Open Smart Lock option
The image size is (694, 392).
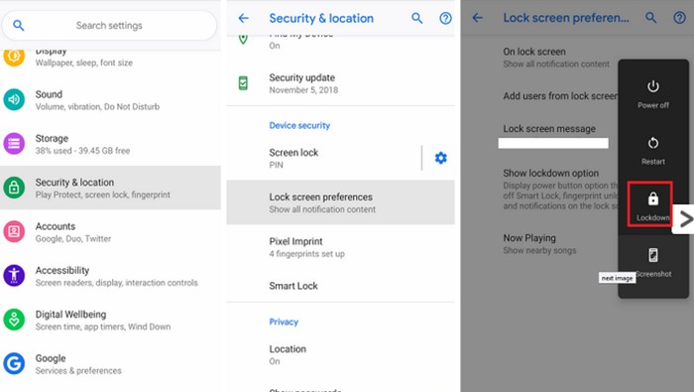tap(340, 286)
